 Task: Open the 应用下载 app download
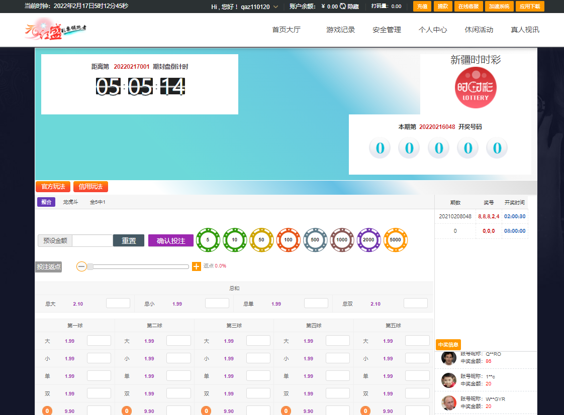click(530, 7)
